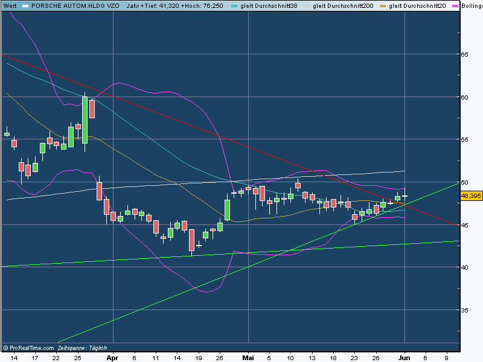
Task: Click the latest white doji candle at Jun
Action: pos(405,195)
